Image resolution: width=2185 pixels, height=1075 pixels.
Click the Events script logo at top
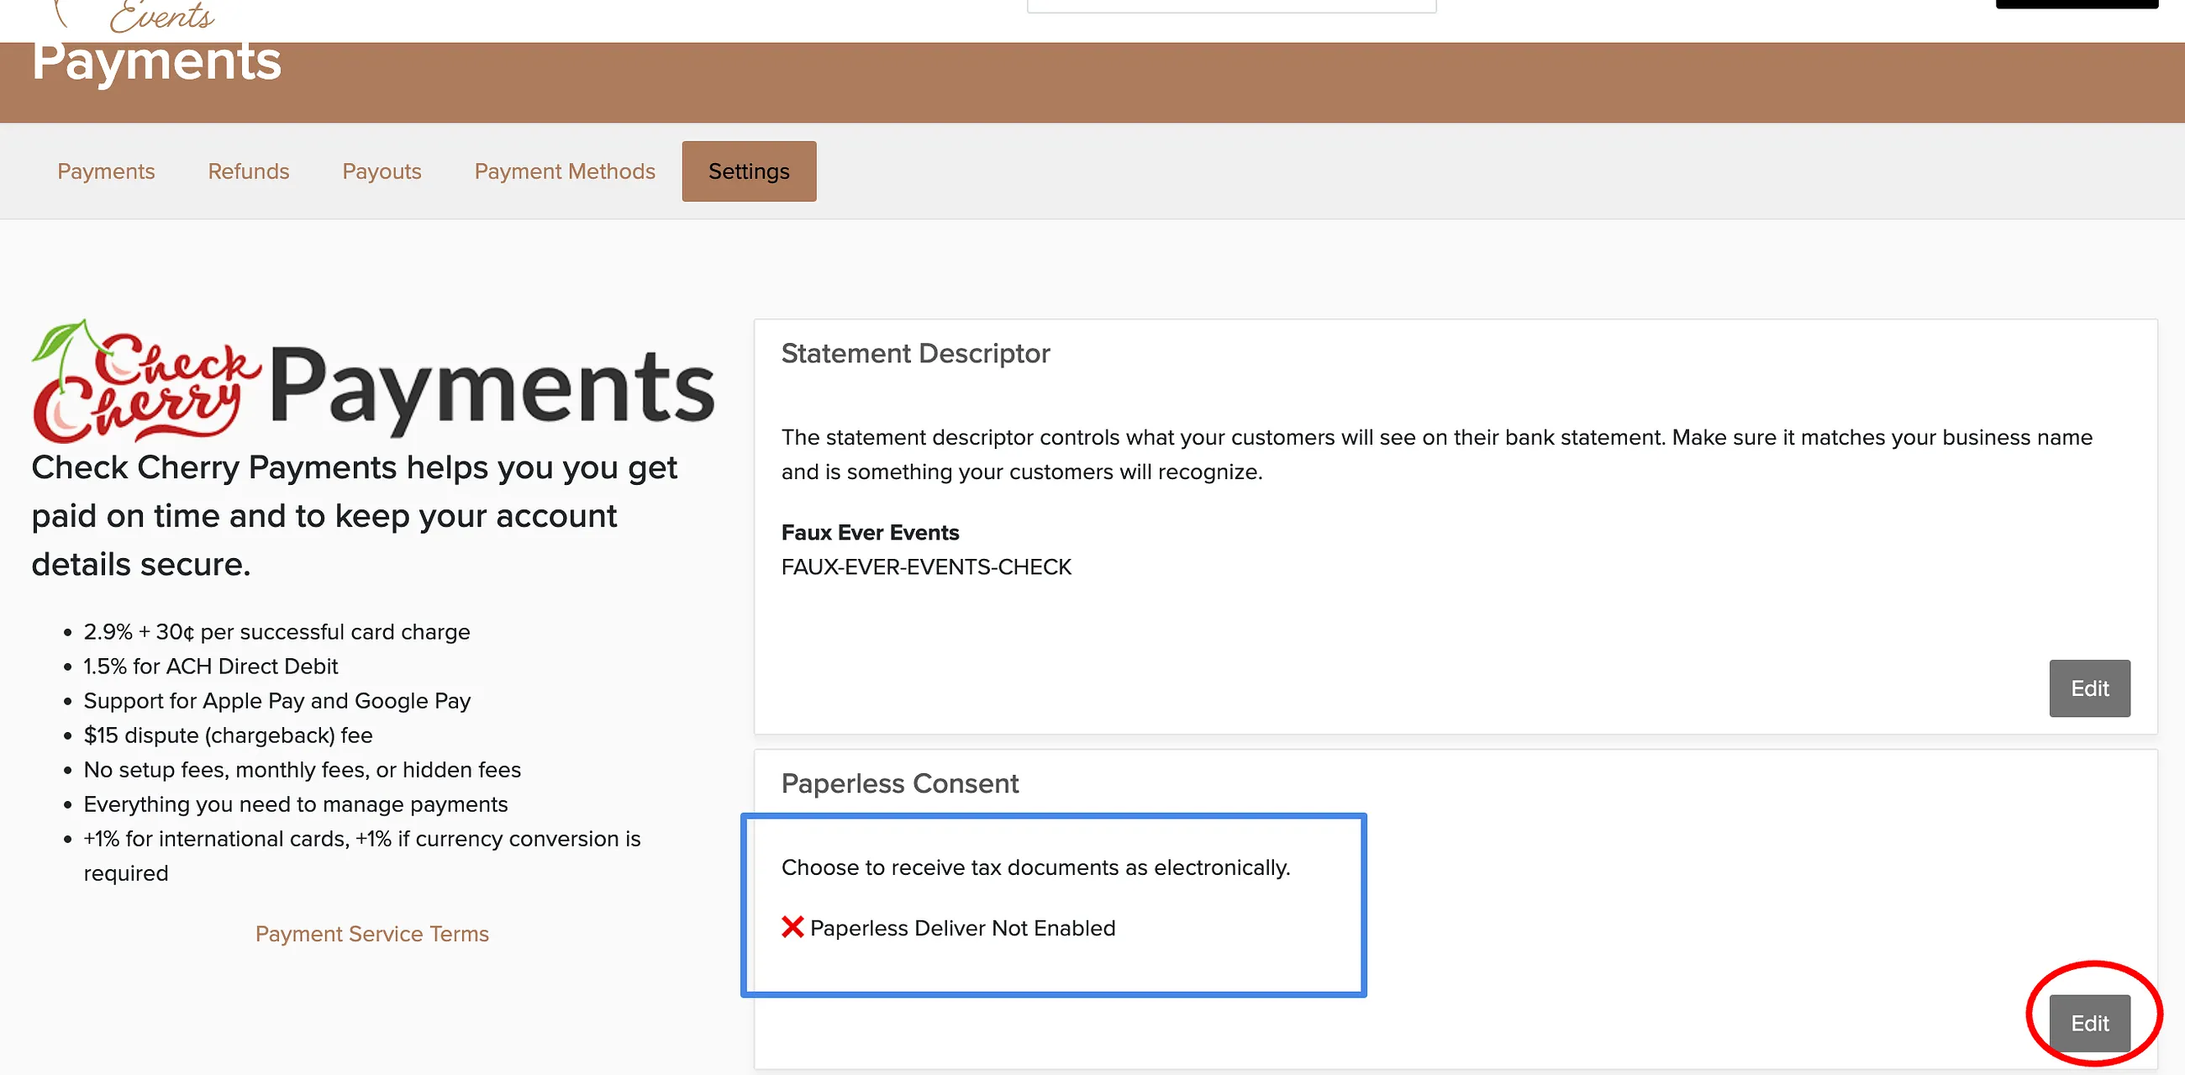(x=161, y=15)
